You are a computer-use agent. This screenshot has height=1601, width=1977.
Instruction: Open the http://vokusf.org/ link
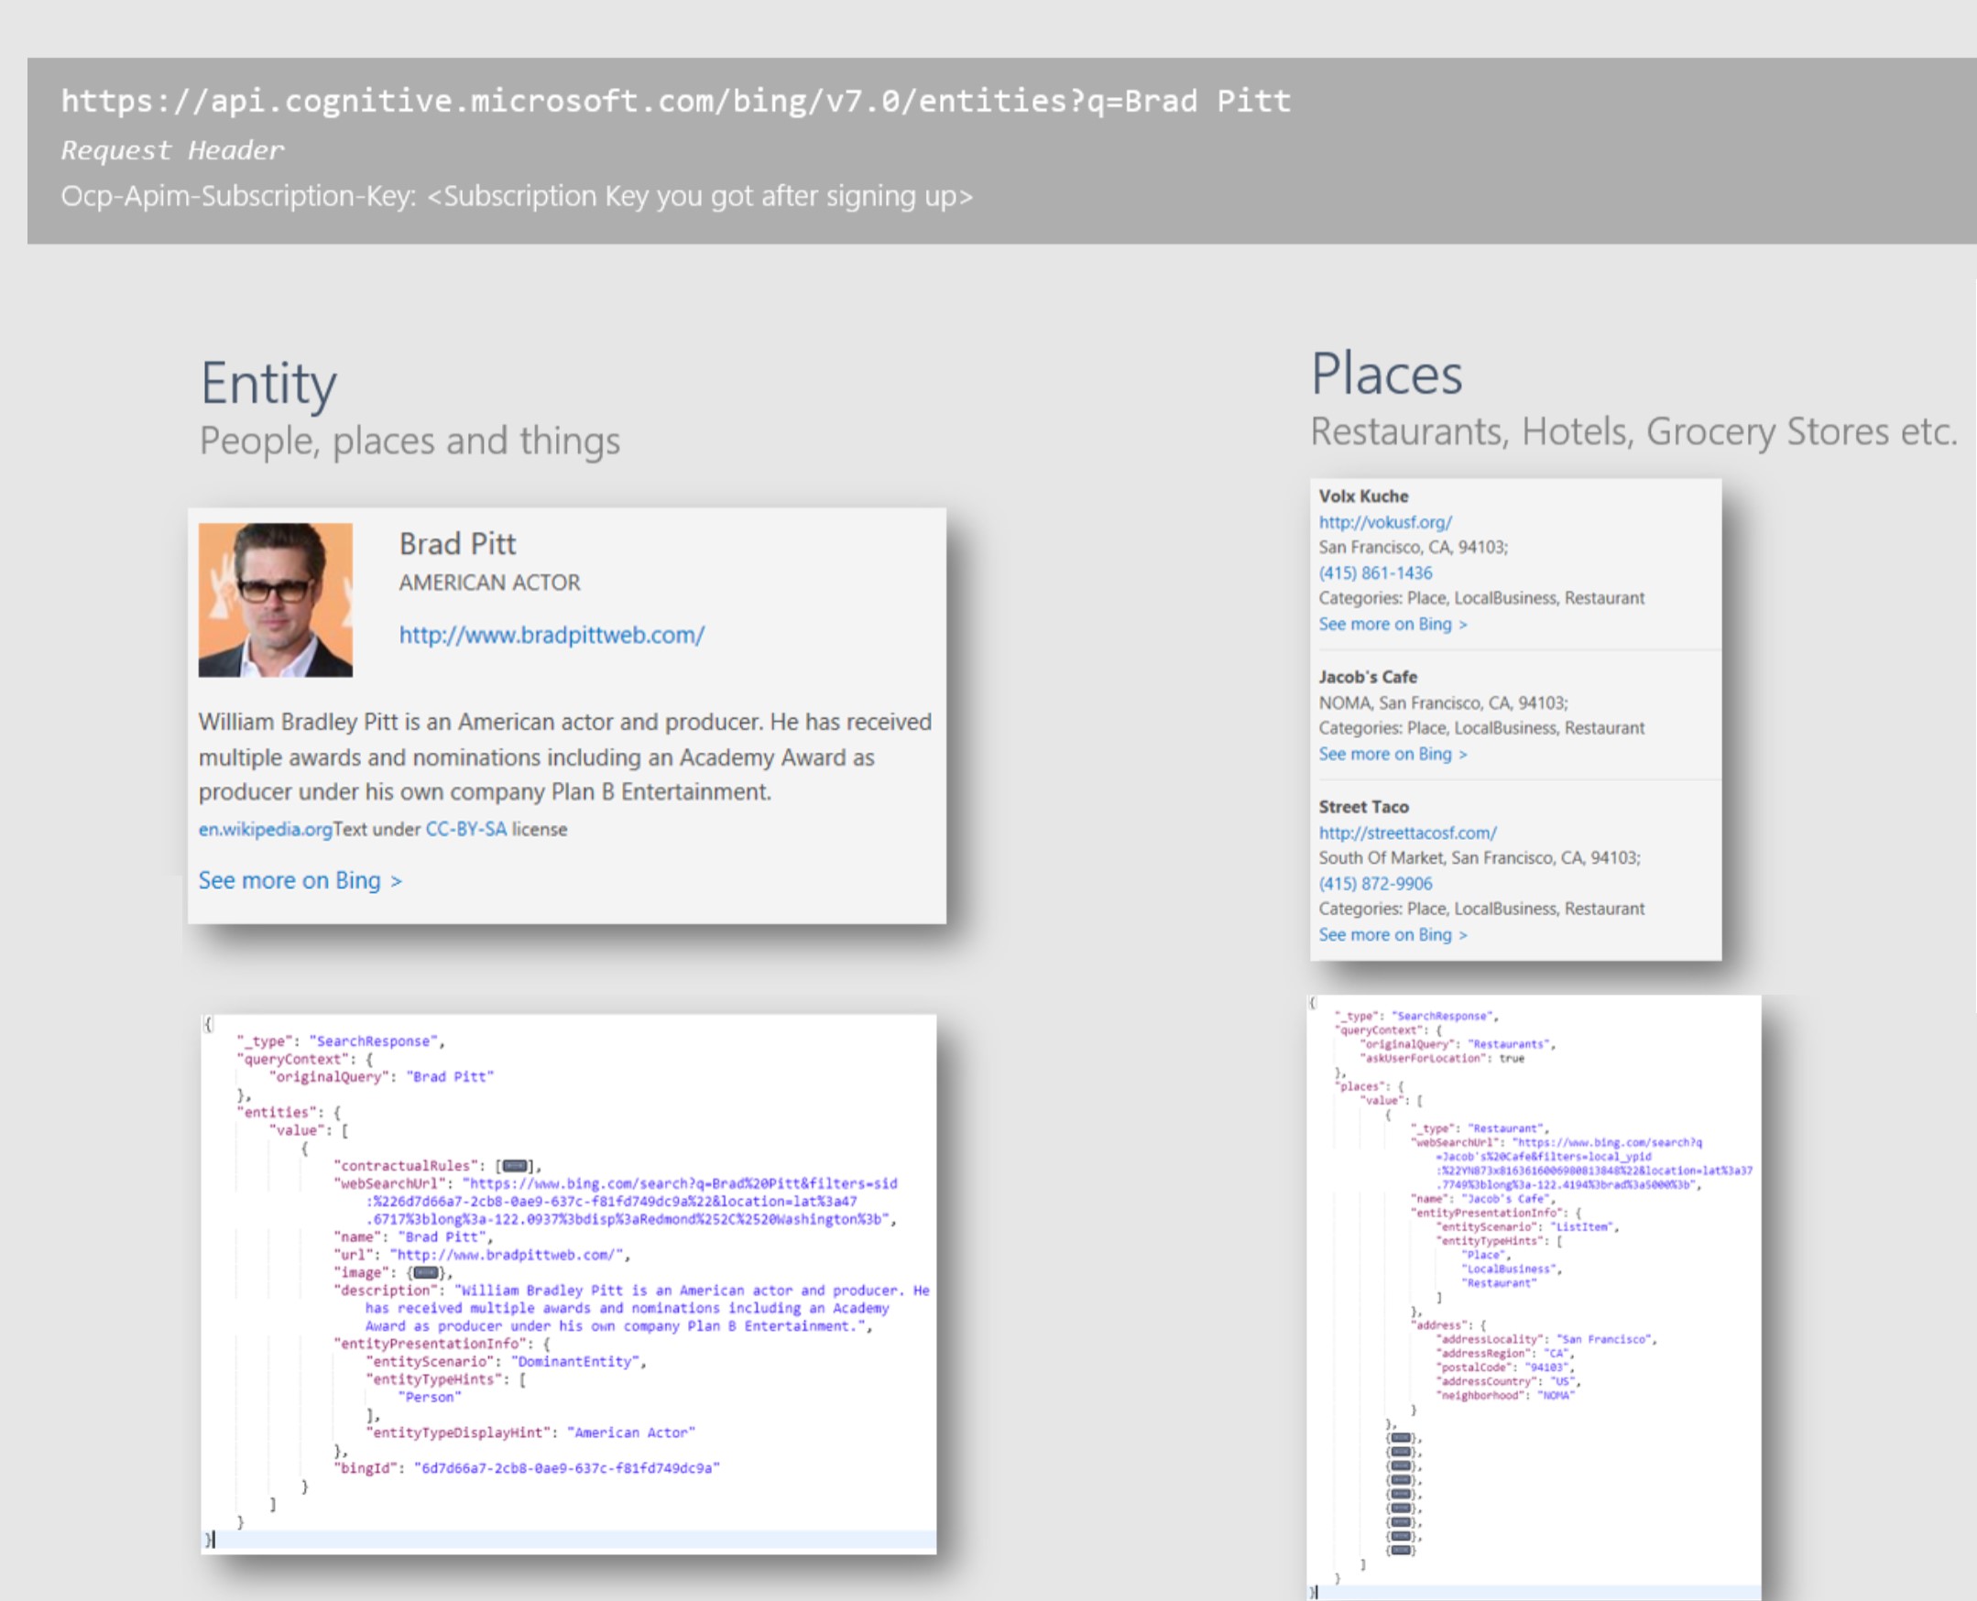[1385, 522]
